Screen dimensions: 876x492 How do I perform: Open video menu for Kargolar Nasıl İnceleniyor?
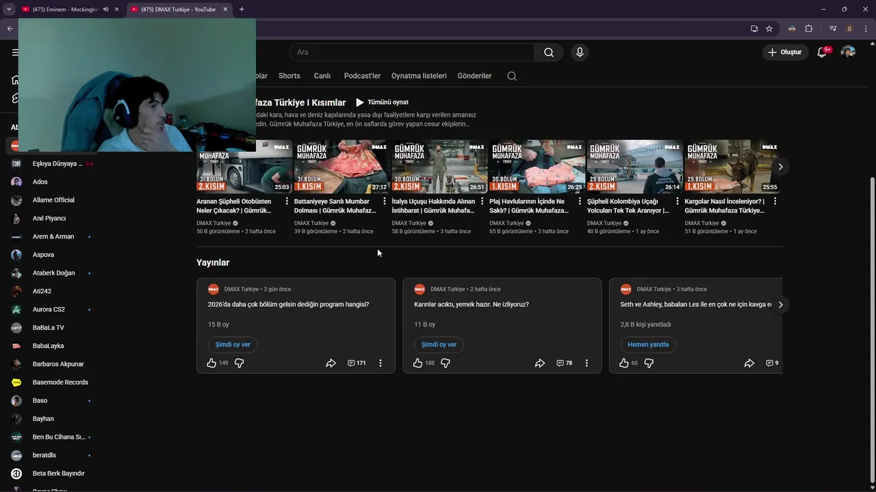tap(775, 202)
